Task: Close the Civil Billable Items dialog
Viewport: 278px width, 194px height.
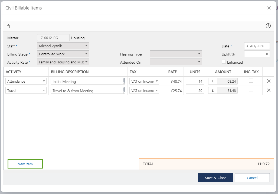Action: coord(269,8)
